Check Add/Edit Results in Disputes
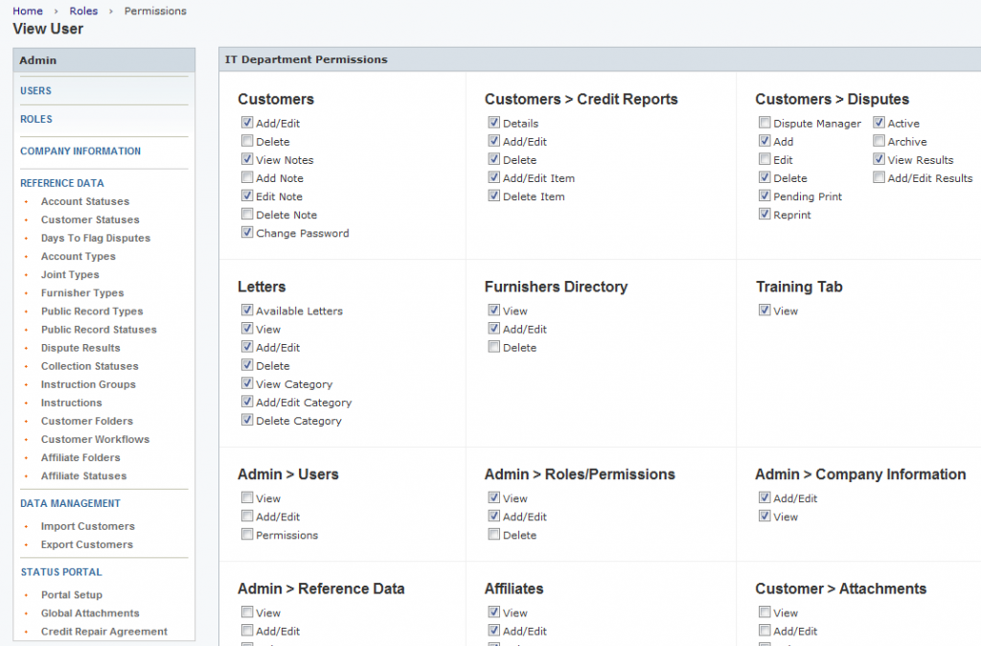 click(878, 178)
